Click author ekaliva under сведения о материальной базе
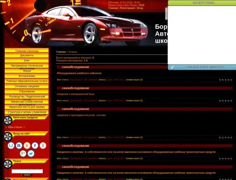This screenshot has height=180, width=236. (102, 100)
